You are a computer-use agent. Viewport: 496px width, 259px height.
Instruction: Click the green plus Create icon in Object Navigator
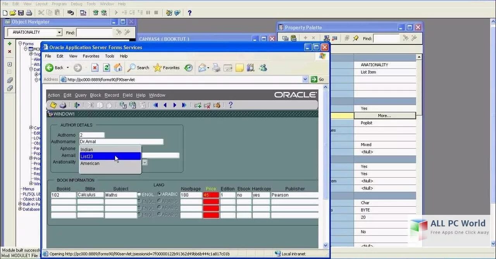[x=10, y=44]
